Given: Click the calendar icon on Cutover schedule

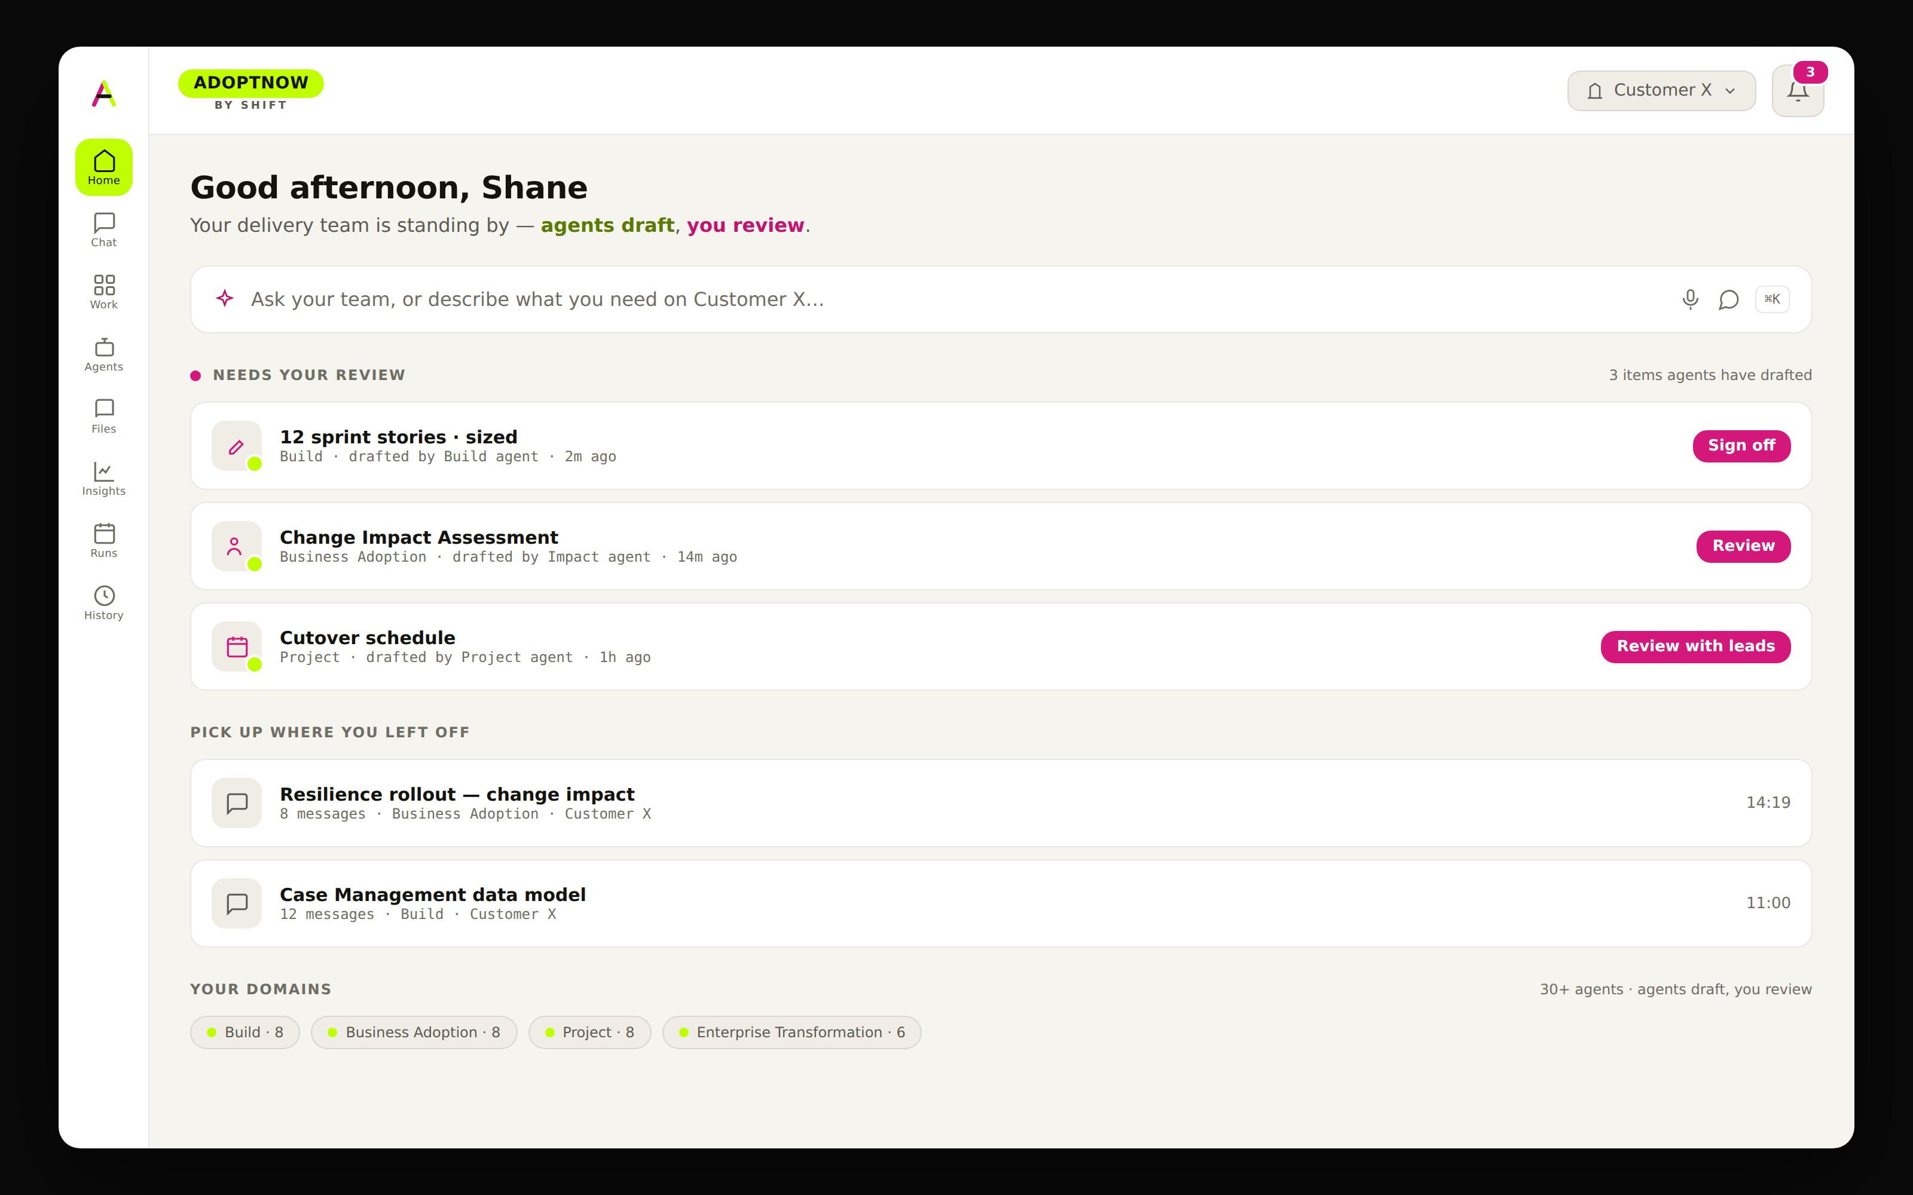Looking at the screenshot, I should tap(236, 647).
